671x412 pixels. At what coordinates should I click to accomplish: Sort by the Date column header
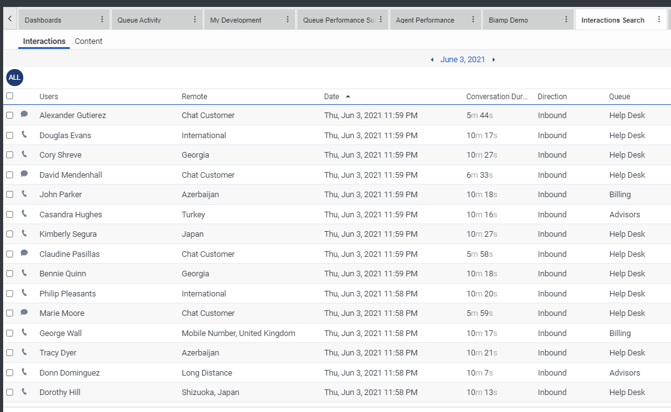coord(331,97)
